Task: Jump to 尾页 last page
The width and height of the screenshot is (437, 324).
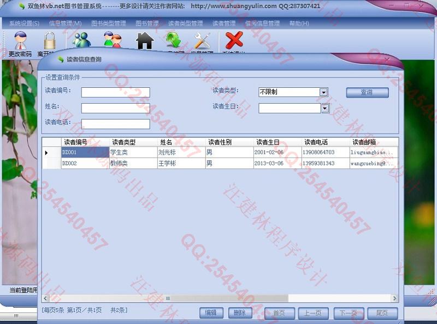Action: pyautogui.click(x=382, y=313)
